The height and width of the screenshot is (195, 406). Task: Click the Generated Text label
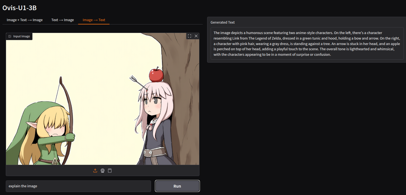pos(223,22)
